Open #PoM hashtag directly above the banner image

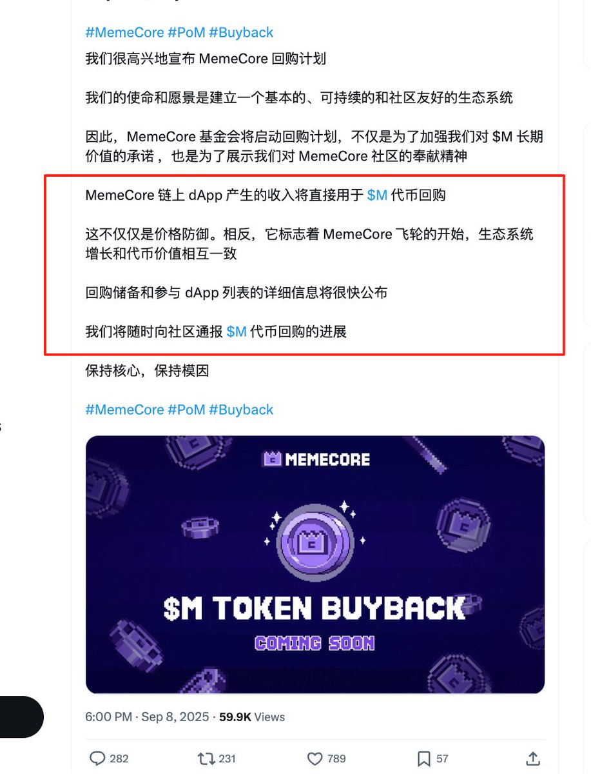[186, 410]
